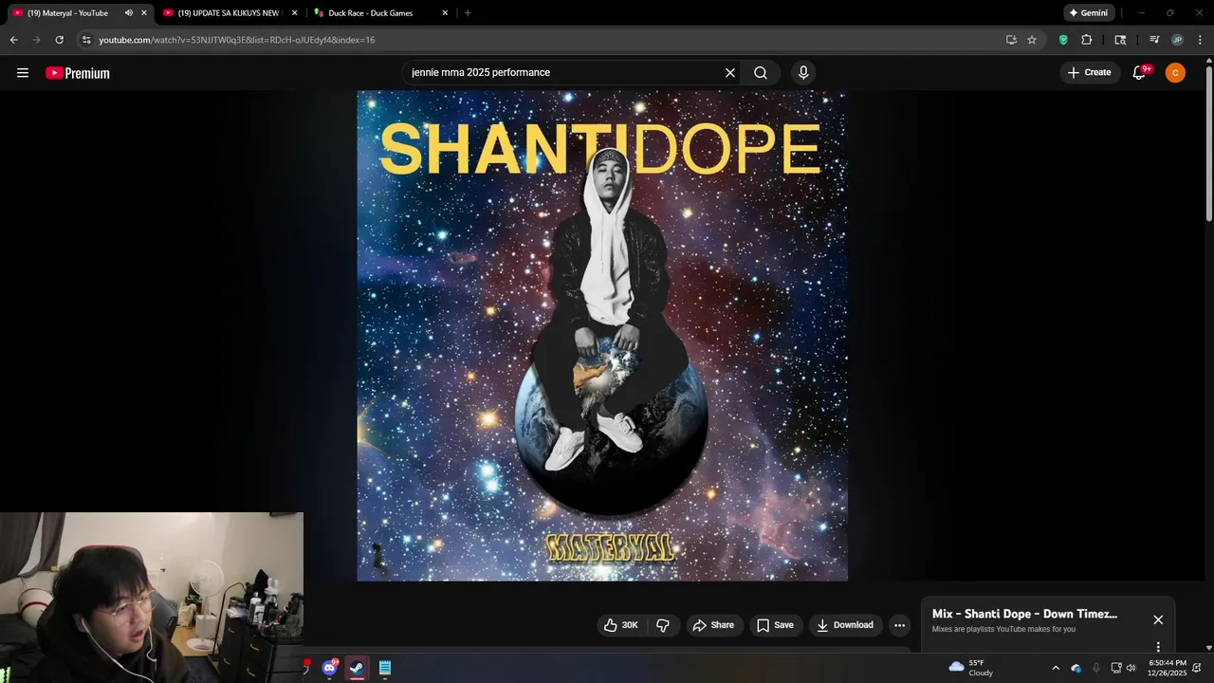The image size is (1214, 683).
Task: Close the Mix - Shanti Dope playlist panel
Action: (1158, 619)
